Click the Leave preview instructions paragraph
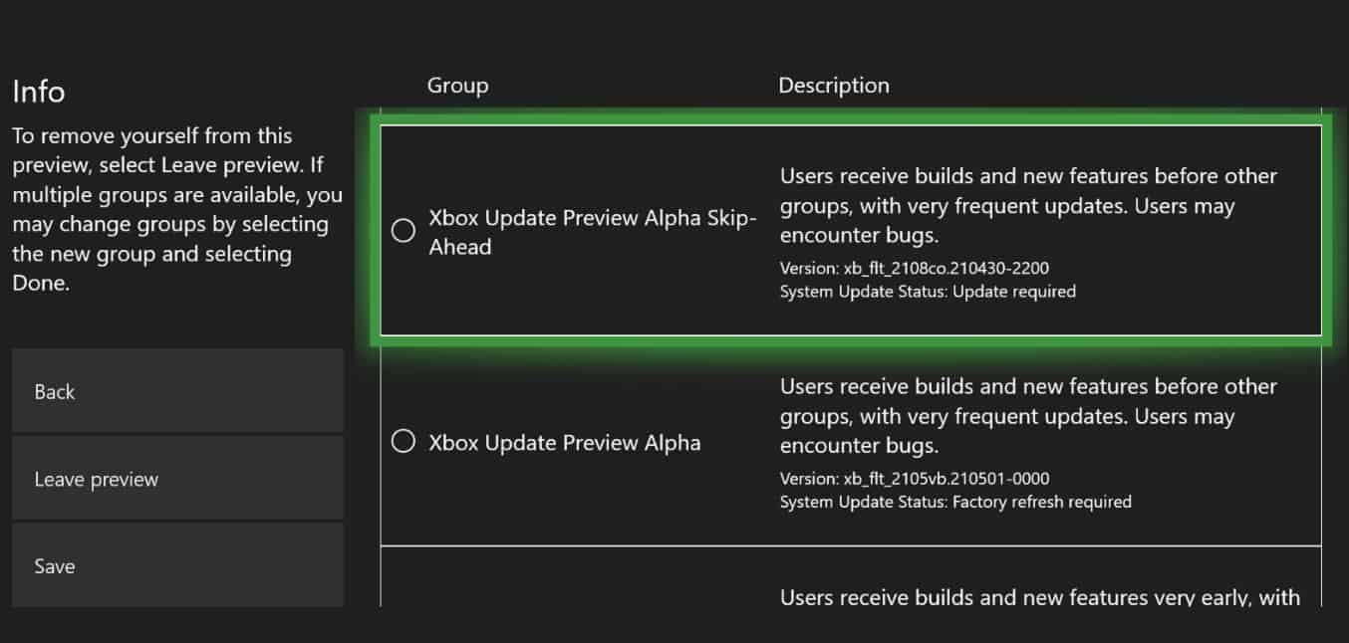Viewport: 1349px width, 643px height. [x=176, y=209]
